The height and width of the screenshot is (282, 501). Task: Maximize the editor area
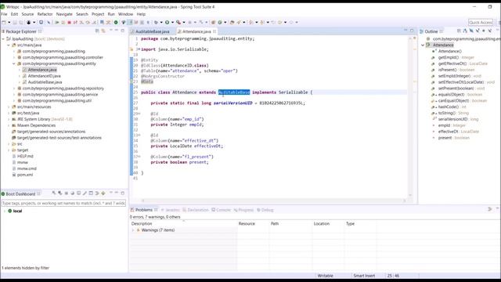click(x=412, y=31)
